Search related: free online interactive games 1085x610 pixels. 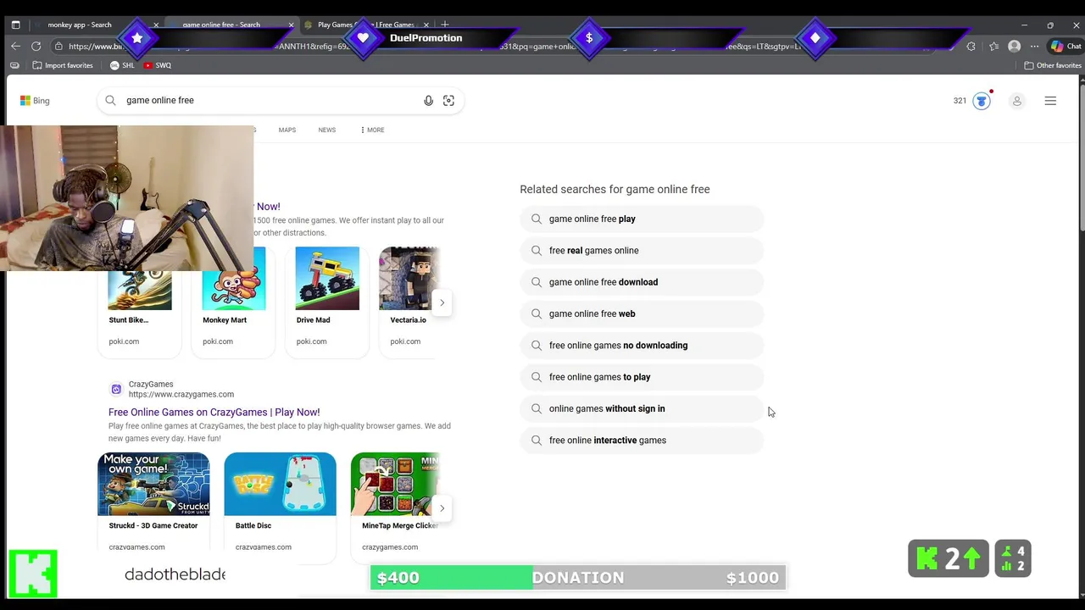(642, 441)
